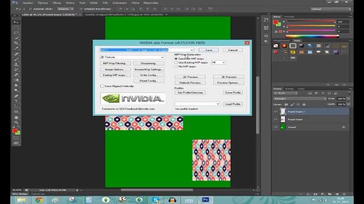This screenshot has width=364, height=204.
Task: Click Load Profile button
Action: tap(233, 104)
